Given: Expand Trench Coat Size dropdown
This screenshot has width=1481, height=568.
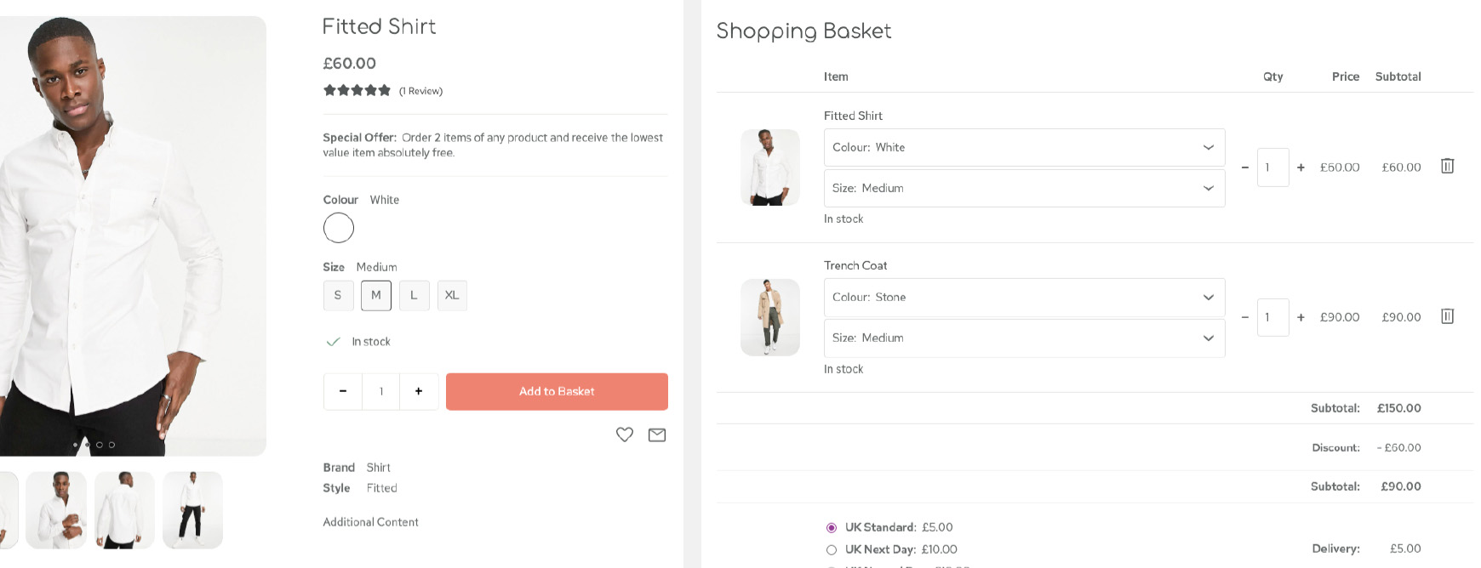Looking at the screenshot, I should [1024, 338].
